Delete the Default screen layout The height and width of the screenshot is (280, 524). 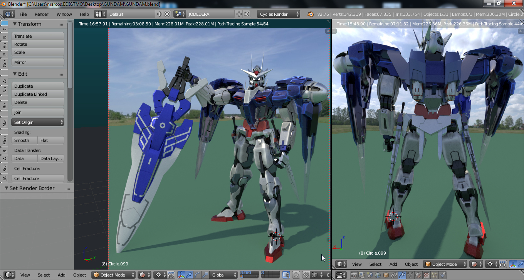[x=167, y=14]
